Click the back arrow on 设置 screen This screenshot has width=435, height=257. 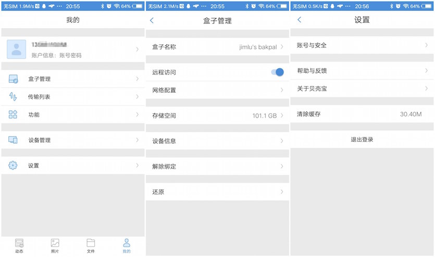pos(299,20)
